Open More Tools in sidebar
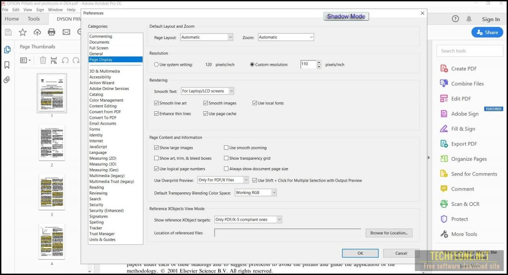The image size is (508, 275). pyautogui.click(x=458, y=234)
